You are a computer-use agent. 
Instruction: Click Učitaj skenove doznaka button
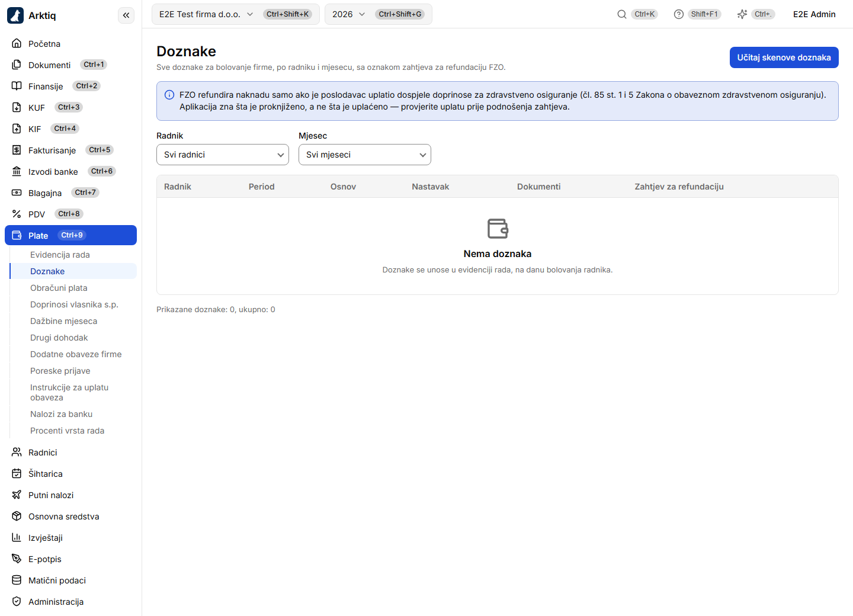click(x=784, y=57)
